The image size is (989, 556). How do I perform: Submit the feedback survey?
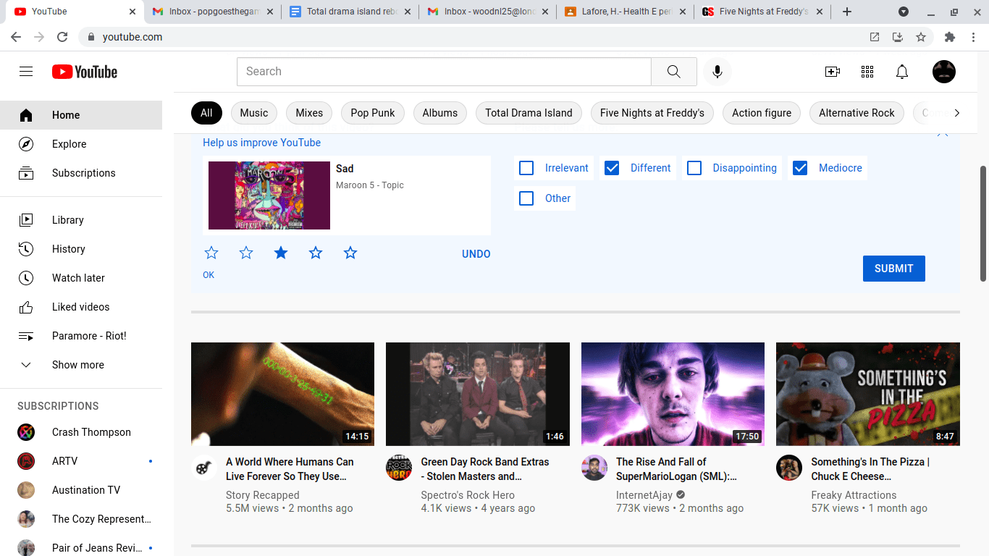click(894, 269)
